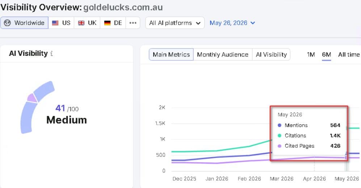Image resolution: width=361 pixels, height=188 pixels.
Task: Click the Feb 2026 axis label
Action: point(249,179)
